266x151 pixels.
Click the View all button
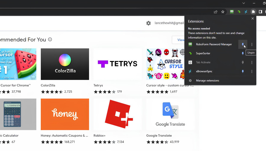coord(178,40)
